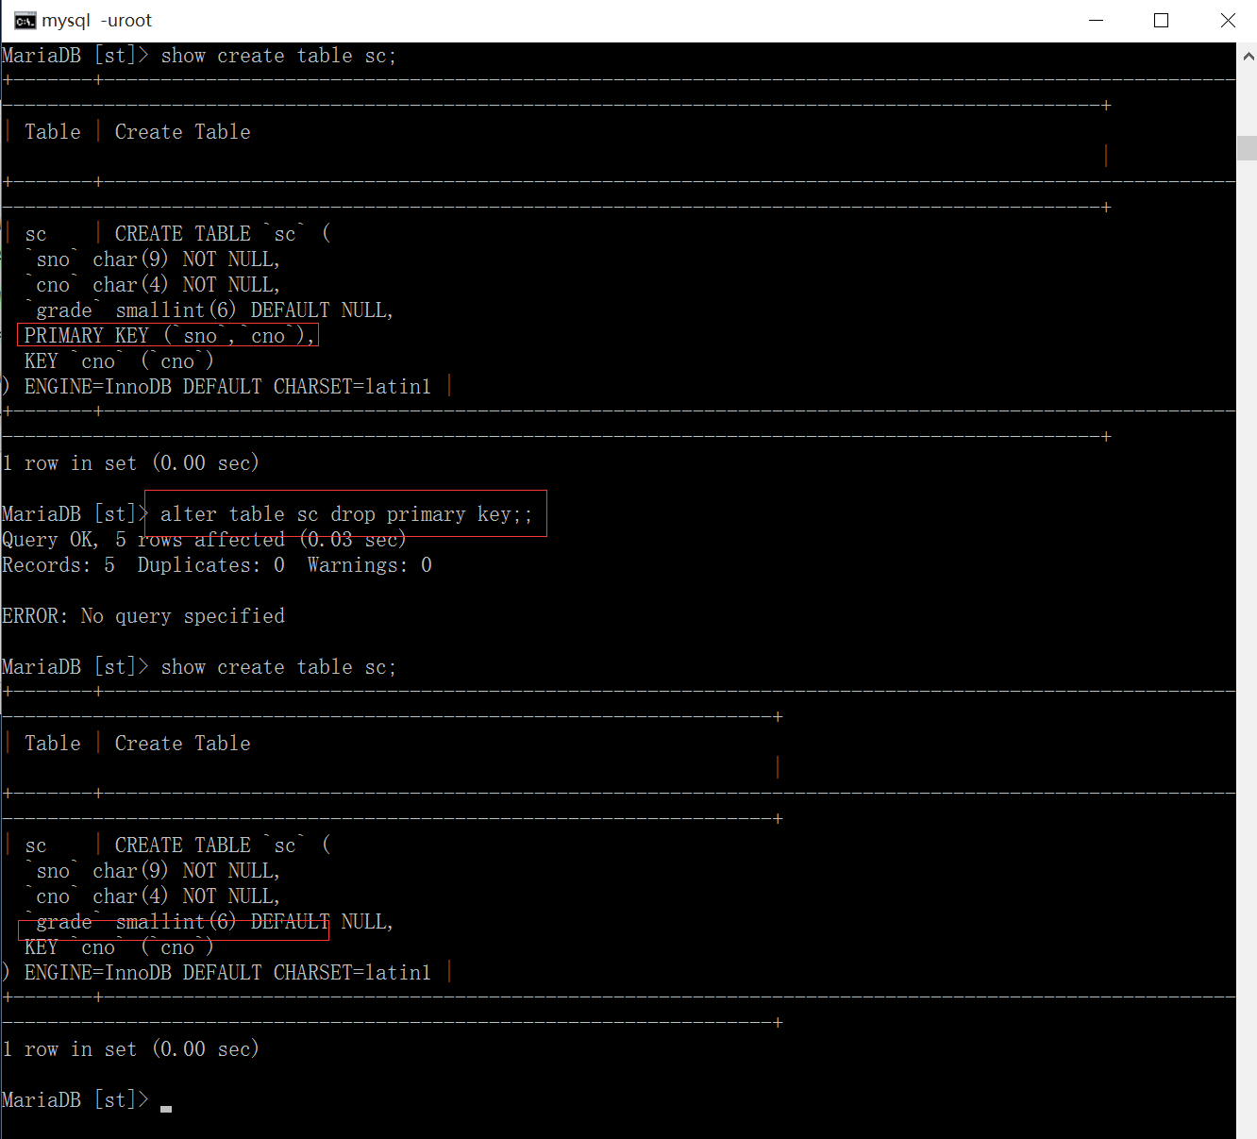Click the second 'show create table sc;' command
The width and height of the screenshot is (1257, 1139).
click(x=278, y=667)
